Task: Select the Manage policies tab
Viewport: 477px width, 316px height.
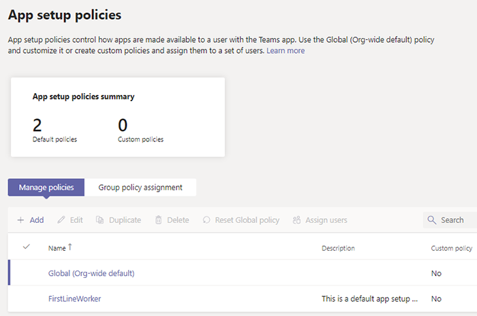Action: (46, 187)
